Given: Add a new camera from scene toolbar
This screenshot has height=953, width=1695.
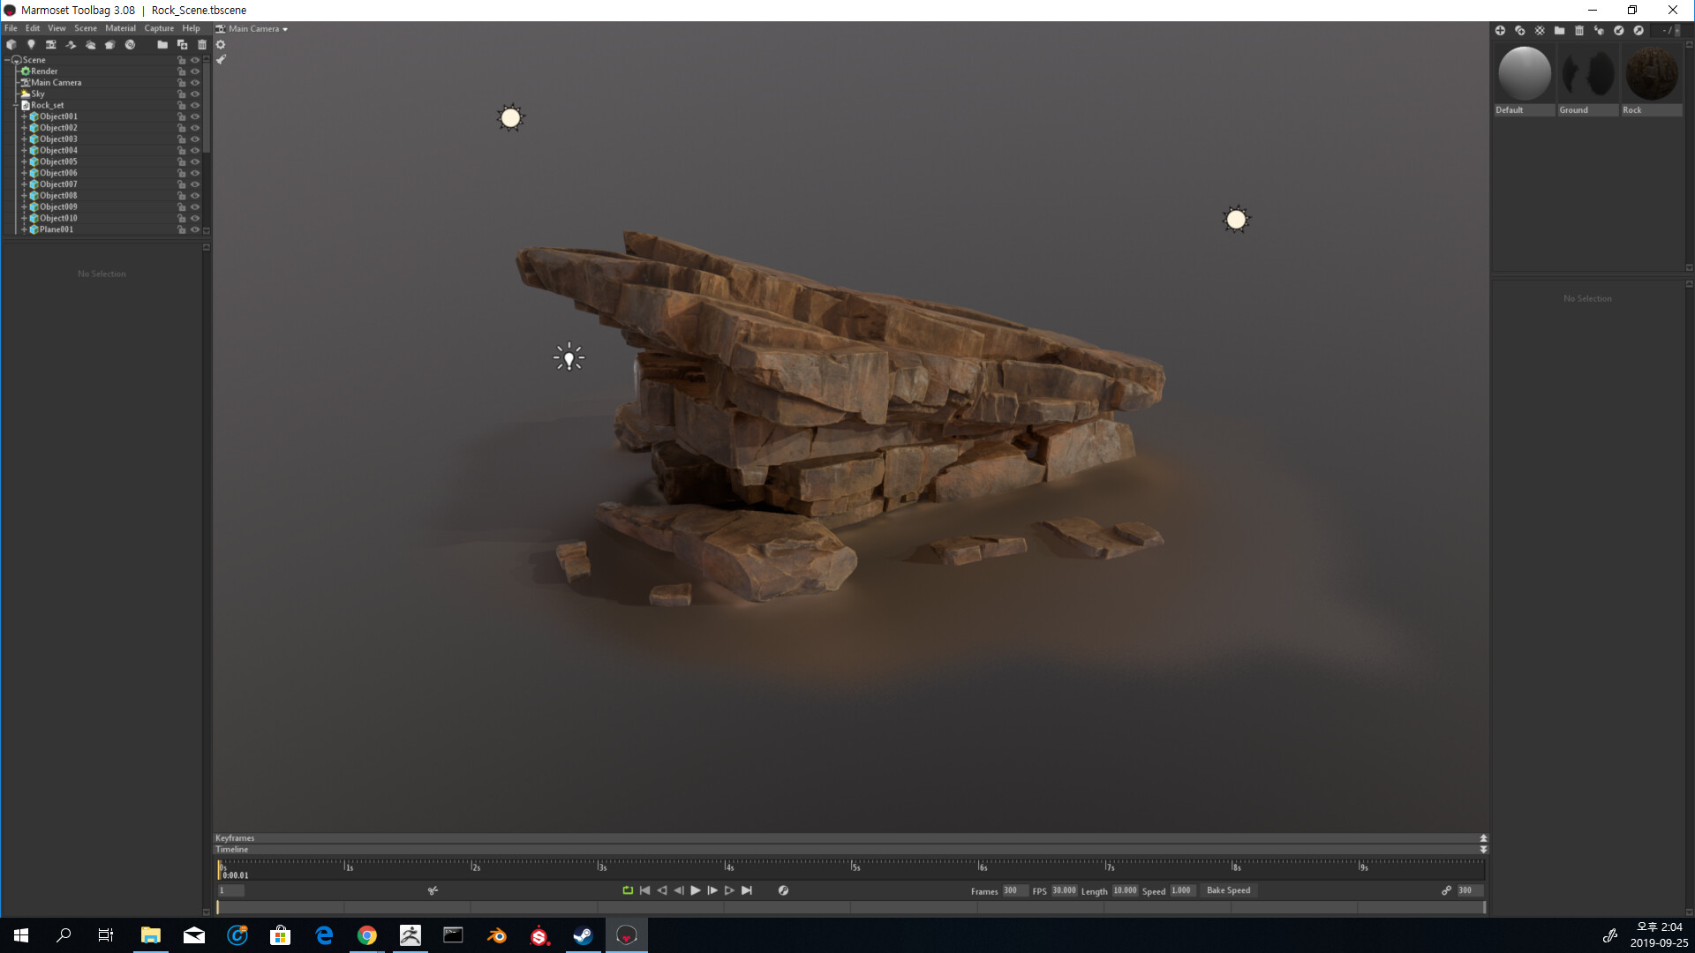Looking at the screenshot, I should point(50,44).
